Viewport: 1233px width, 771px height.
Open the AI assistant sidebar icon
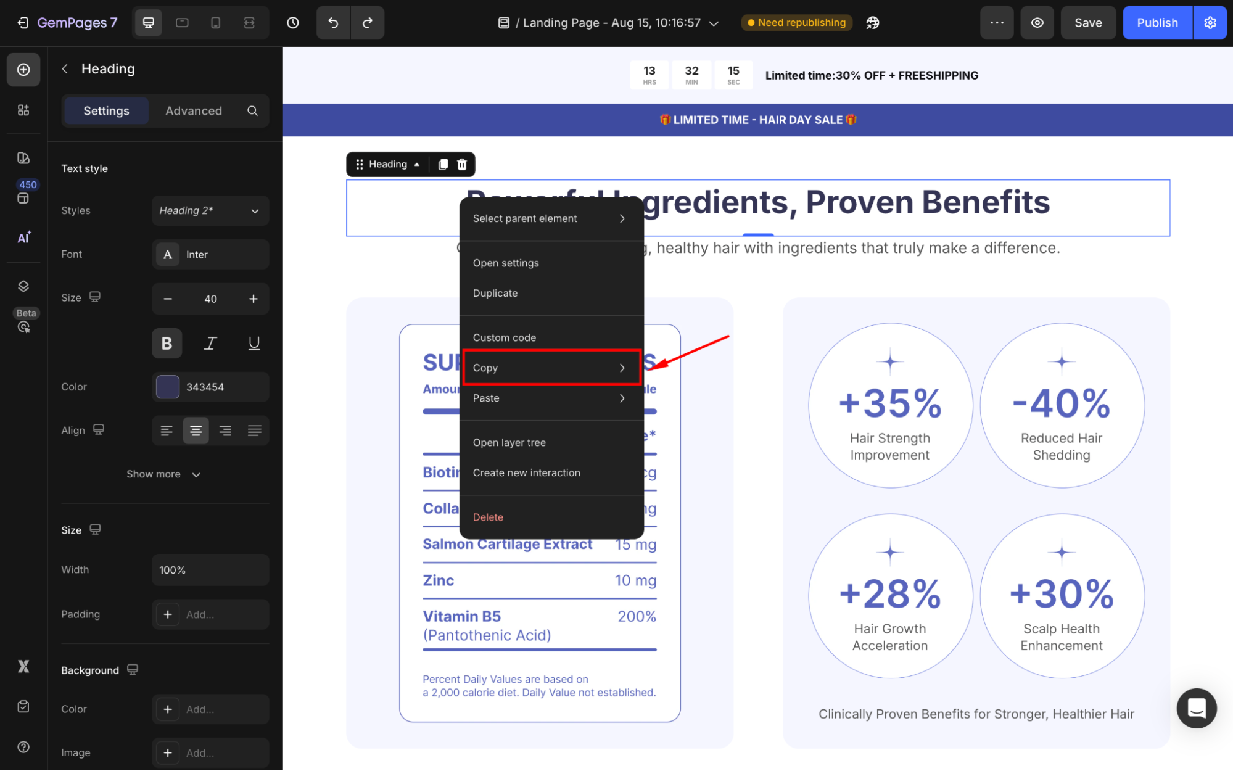pos(23,238)
